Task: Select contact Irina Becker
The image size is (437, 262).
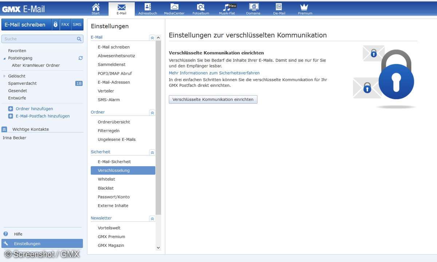Action: click(15, 138)
